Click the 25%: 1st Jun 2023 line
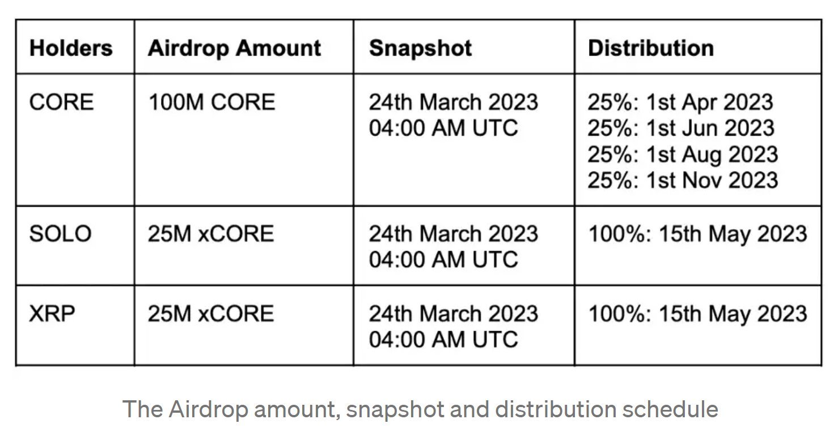The image size is (838, 445). tap(680, 128)
